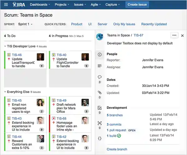Open issue link TIS-43
The height and width of the screenshot is (155, 187).
(x=17, y=118)
